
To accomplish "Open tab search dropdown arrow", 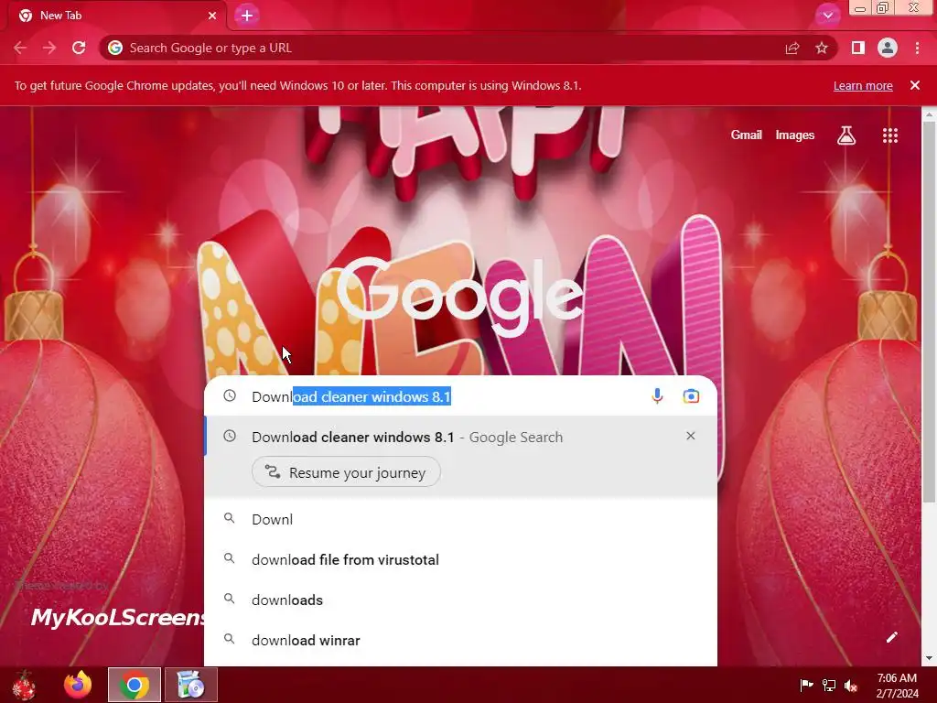I will [x=827, y=16].
